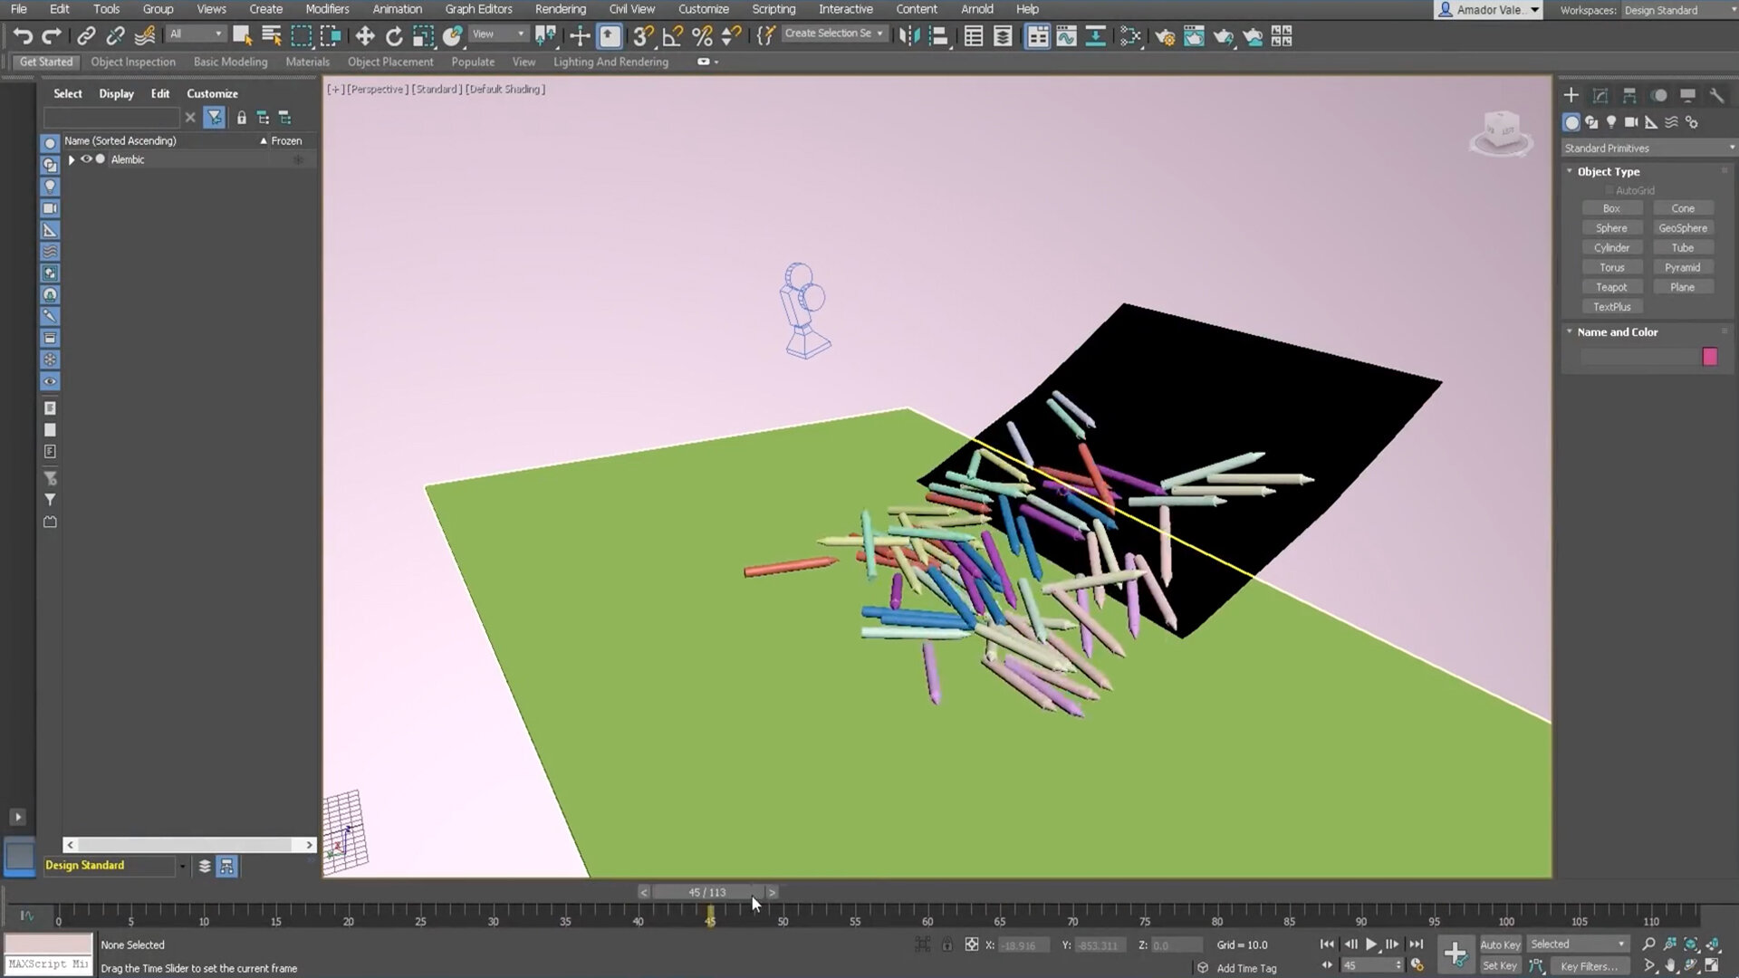Image resolution: width=1739 pixels, height=978 pixels.
Task: Select the Rotate transform tool
Action: point(394,36)
